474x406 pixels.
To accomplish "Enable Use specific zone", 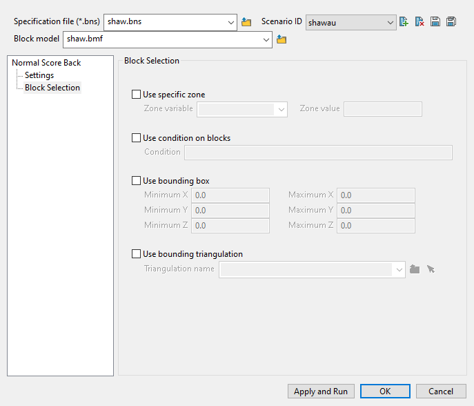I will 136,95.
